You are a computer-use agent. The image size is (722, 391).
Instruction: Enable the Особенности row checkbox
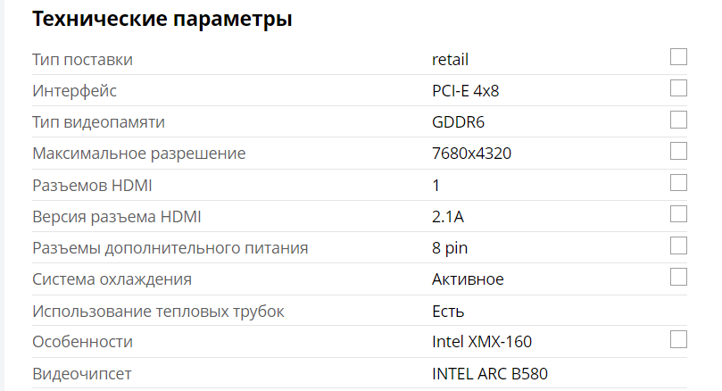tap(678, 338)
